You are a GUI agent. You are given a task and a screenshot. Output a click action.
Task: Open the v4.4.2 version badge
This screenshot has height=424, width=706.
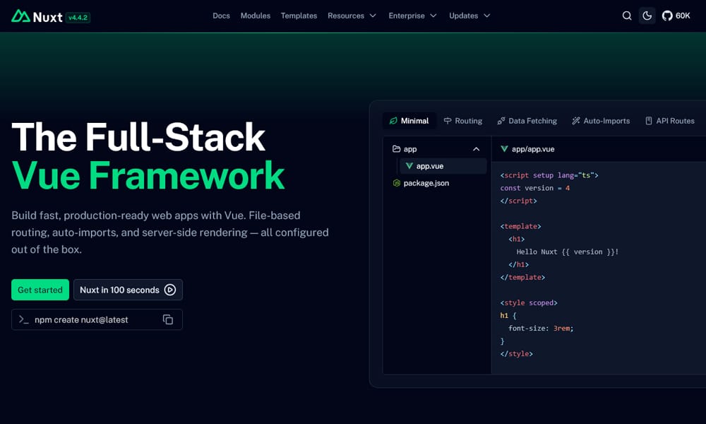78,18
